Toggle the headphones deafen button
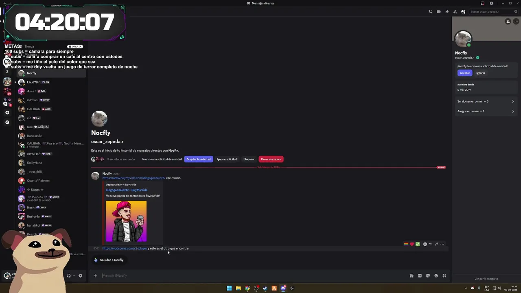 tap(68, 276)
